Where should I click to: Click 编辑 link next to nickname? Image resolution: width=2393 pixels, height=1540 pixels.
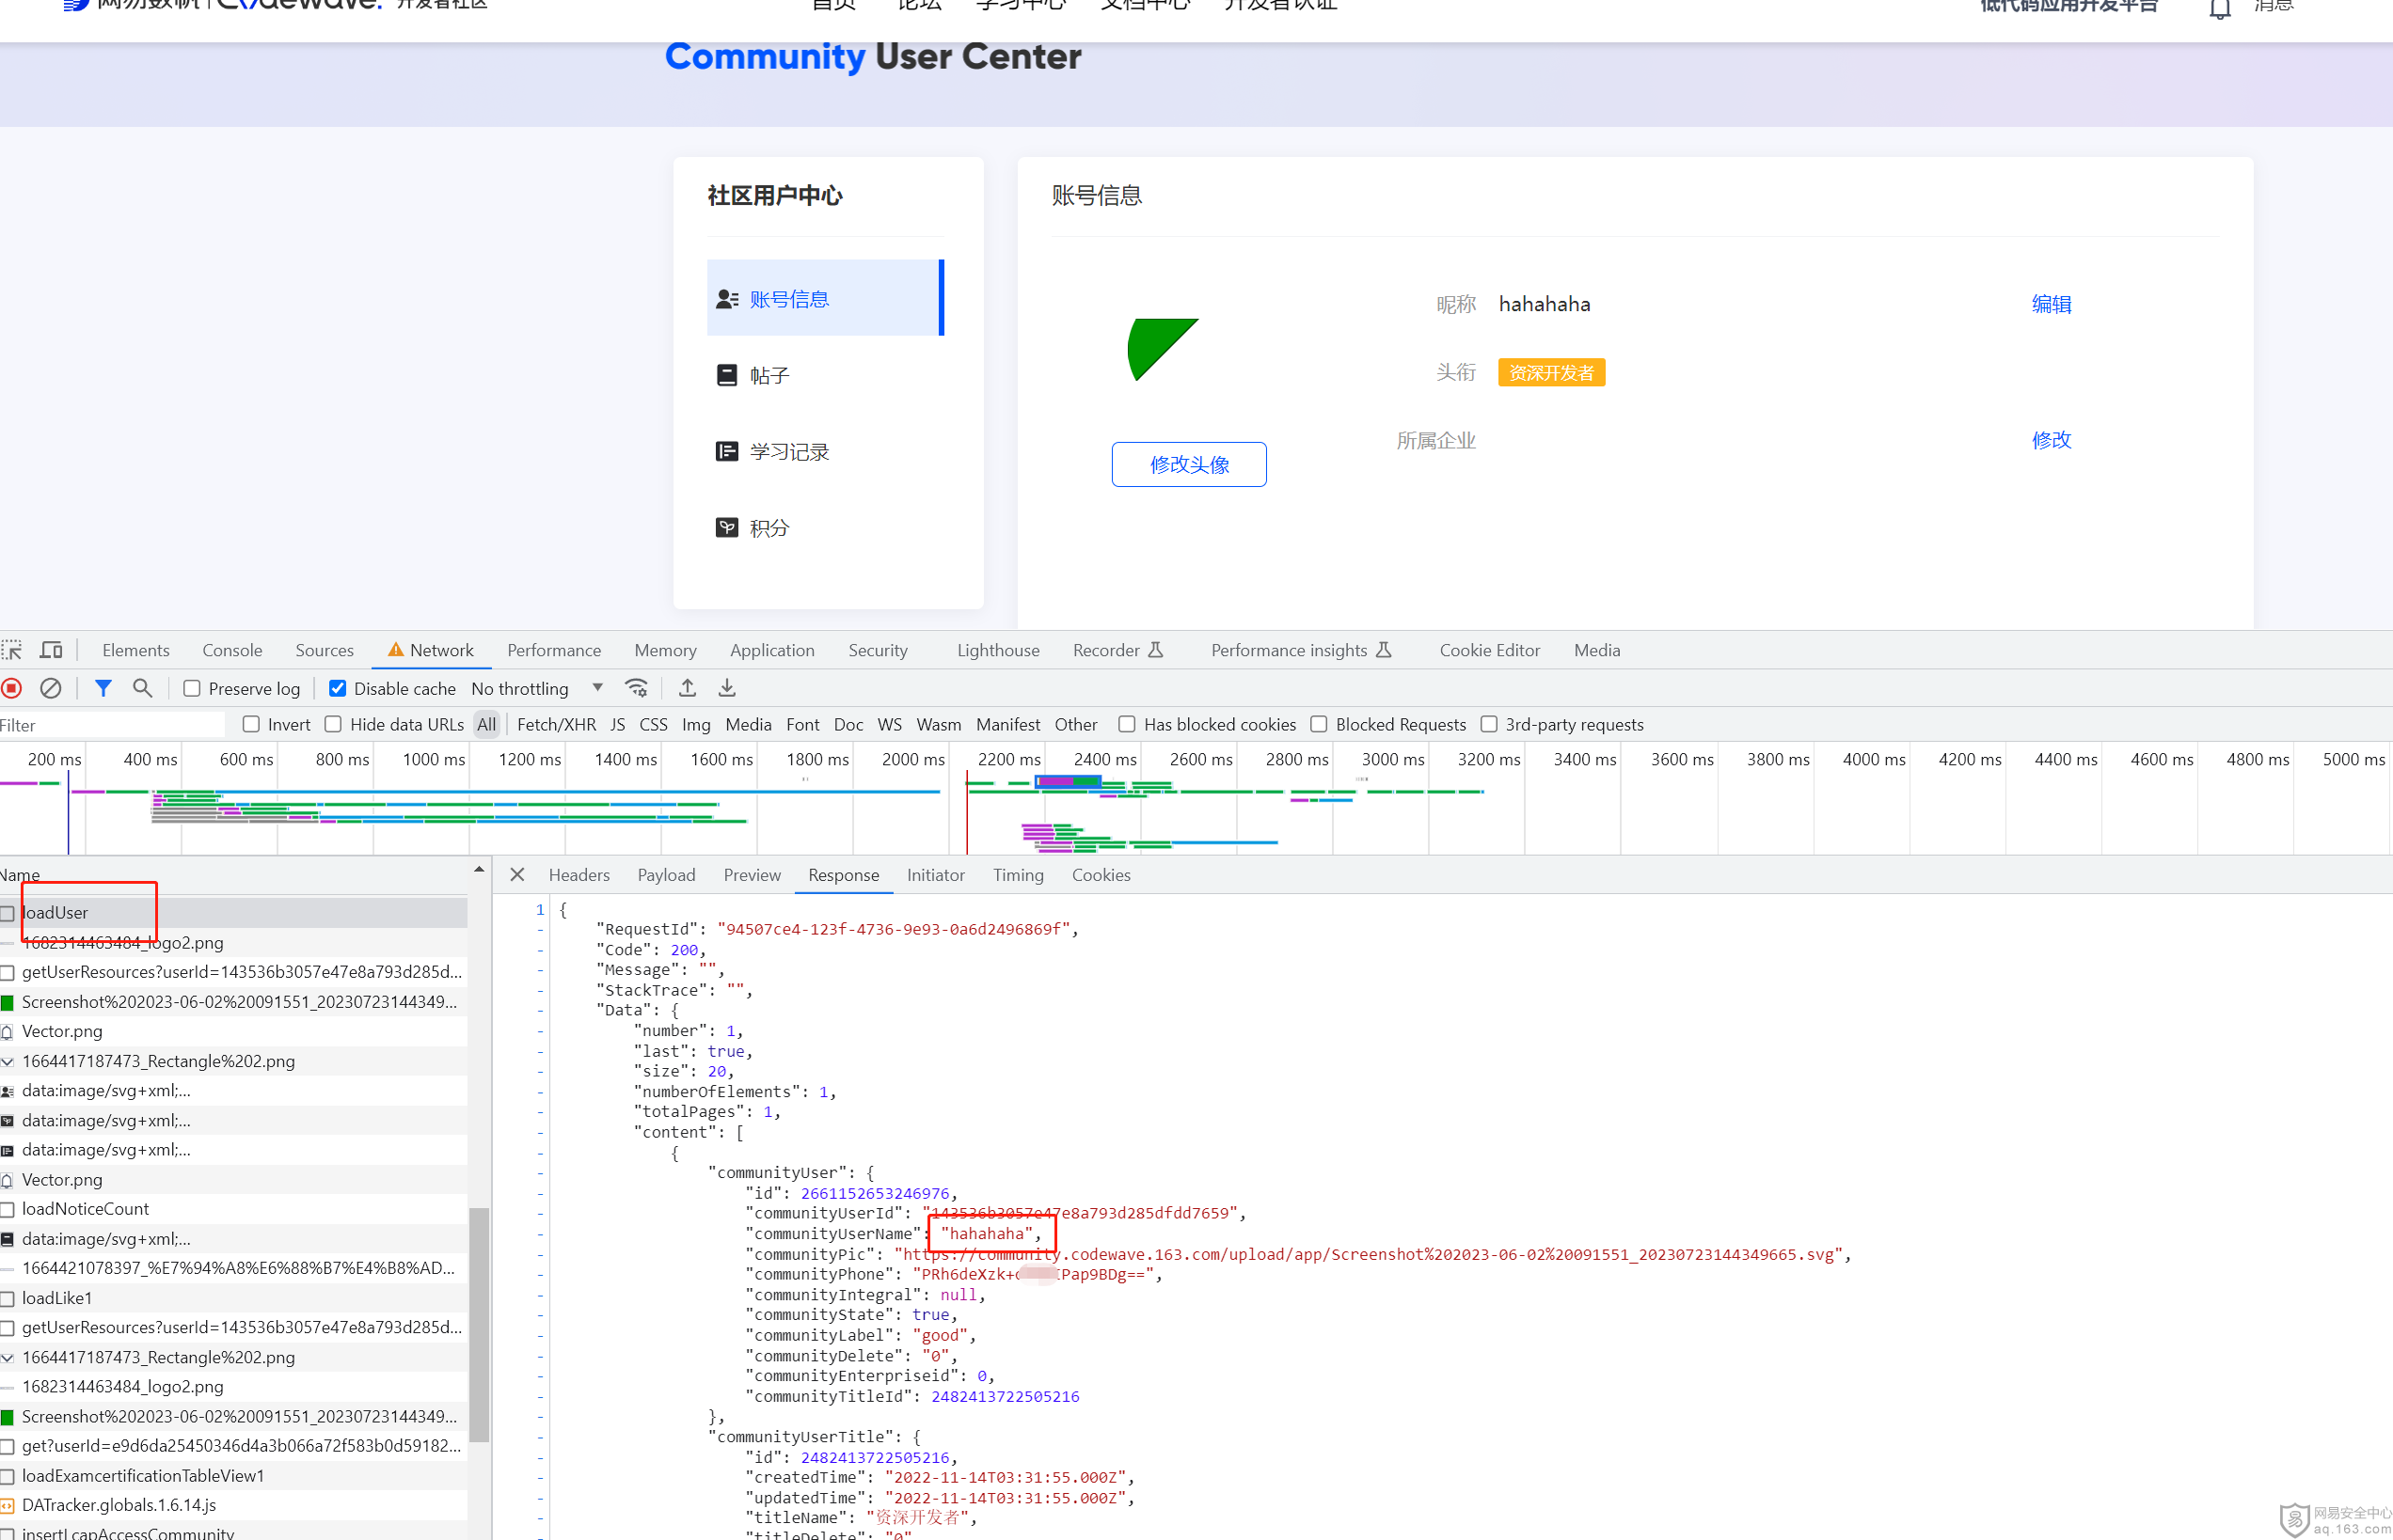coord(2051,304)
